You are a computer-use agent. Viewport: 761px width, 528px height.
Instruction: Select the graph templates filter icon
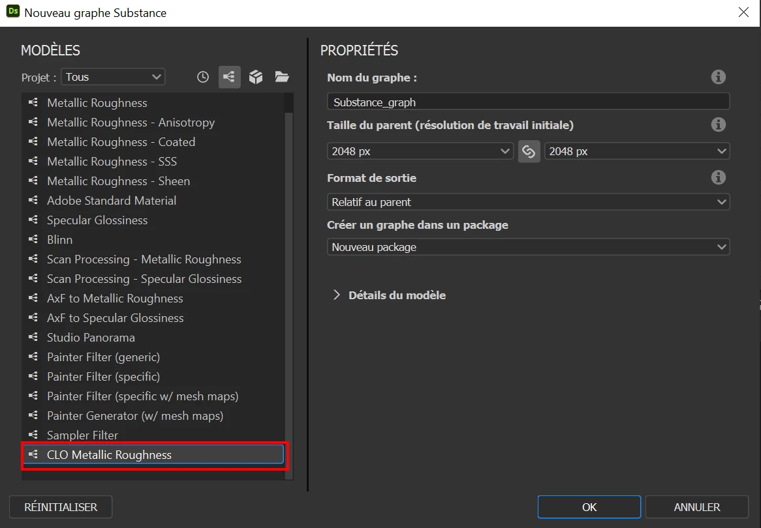230,77
